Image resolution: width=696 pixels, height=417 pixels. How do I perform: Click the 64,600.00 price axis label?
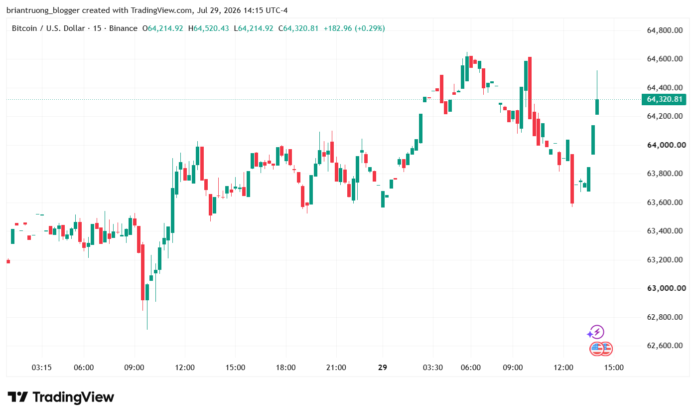pyautogui.click(x=664, y=59)
